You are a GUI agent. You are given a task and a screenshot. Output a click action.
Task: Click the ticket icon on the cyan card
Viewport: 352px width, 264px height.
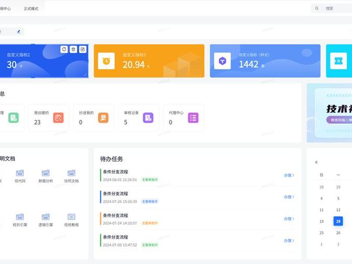pyautogui.click(x=338, y=61)
